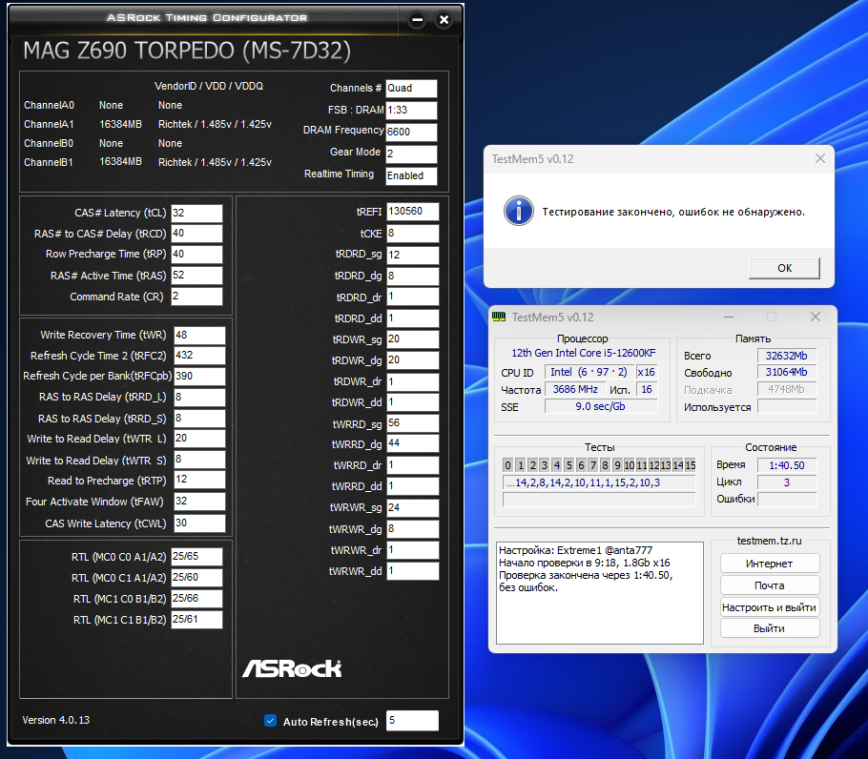The height and width of the screenshot is (759, 868).
Task: Click the Channels # field showing Quad
Action: pos(411,88)
